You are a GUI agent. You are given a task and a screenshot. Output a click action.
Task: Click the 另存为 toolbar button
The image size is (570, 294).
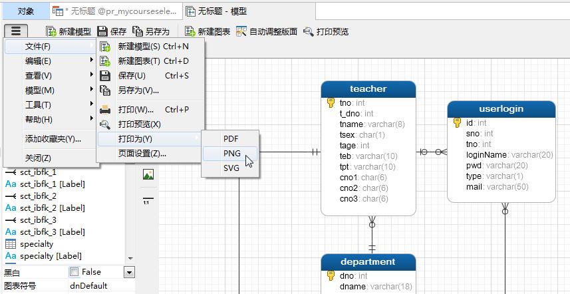point(151,32)
